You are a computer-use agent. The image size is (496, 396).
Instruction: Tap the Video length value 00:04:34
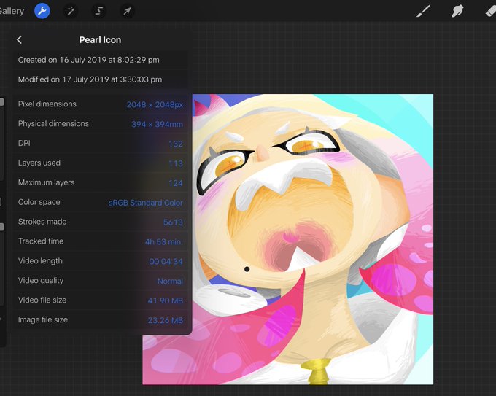pos(166,261)
